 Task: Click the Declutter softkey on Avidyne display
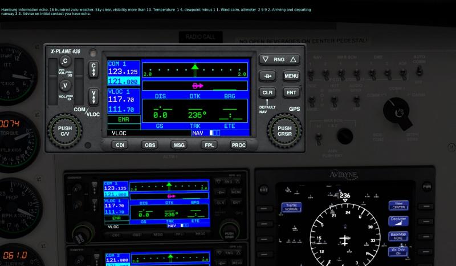(398, 221)
